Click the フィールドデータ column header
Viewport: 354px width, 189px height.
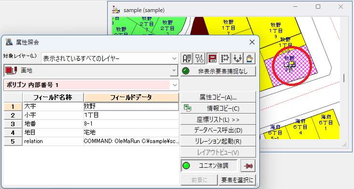coord(131,98)
